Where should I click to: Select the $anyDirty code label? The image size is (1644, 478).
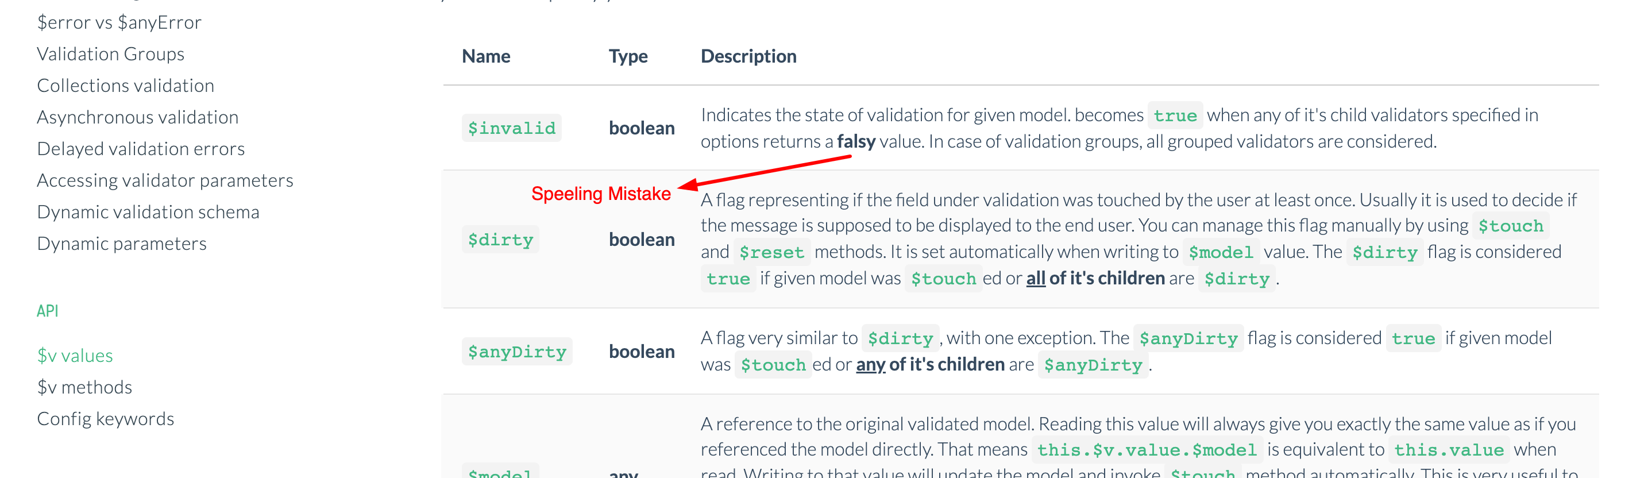pyautogui.click(x=517, y=351)
